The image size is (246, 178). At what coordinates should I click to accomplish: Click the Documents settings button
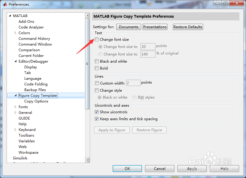click(129, 27)
